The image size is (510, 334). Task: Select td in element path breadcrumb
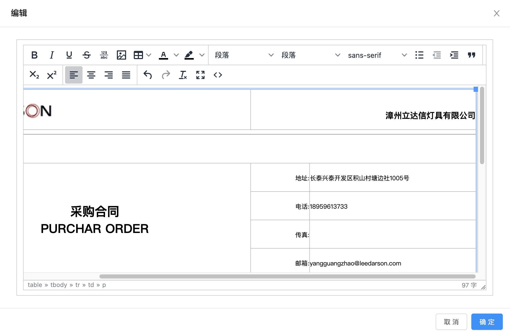coord(91,285)
